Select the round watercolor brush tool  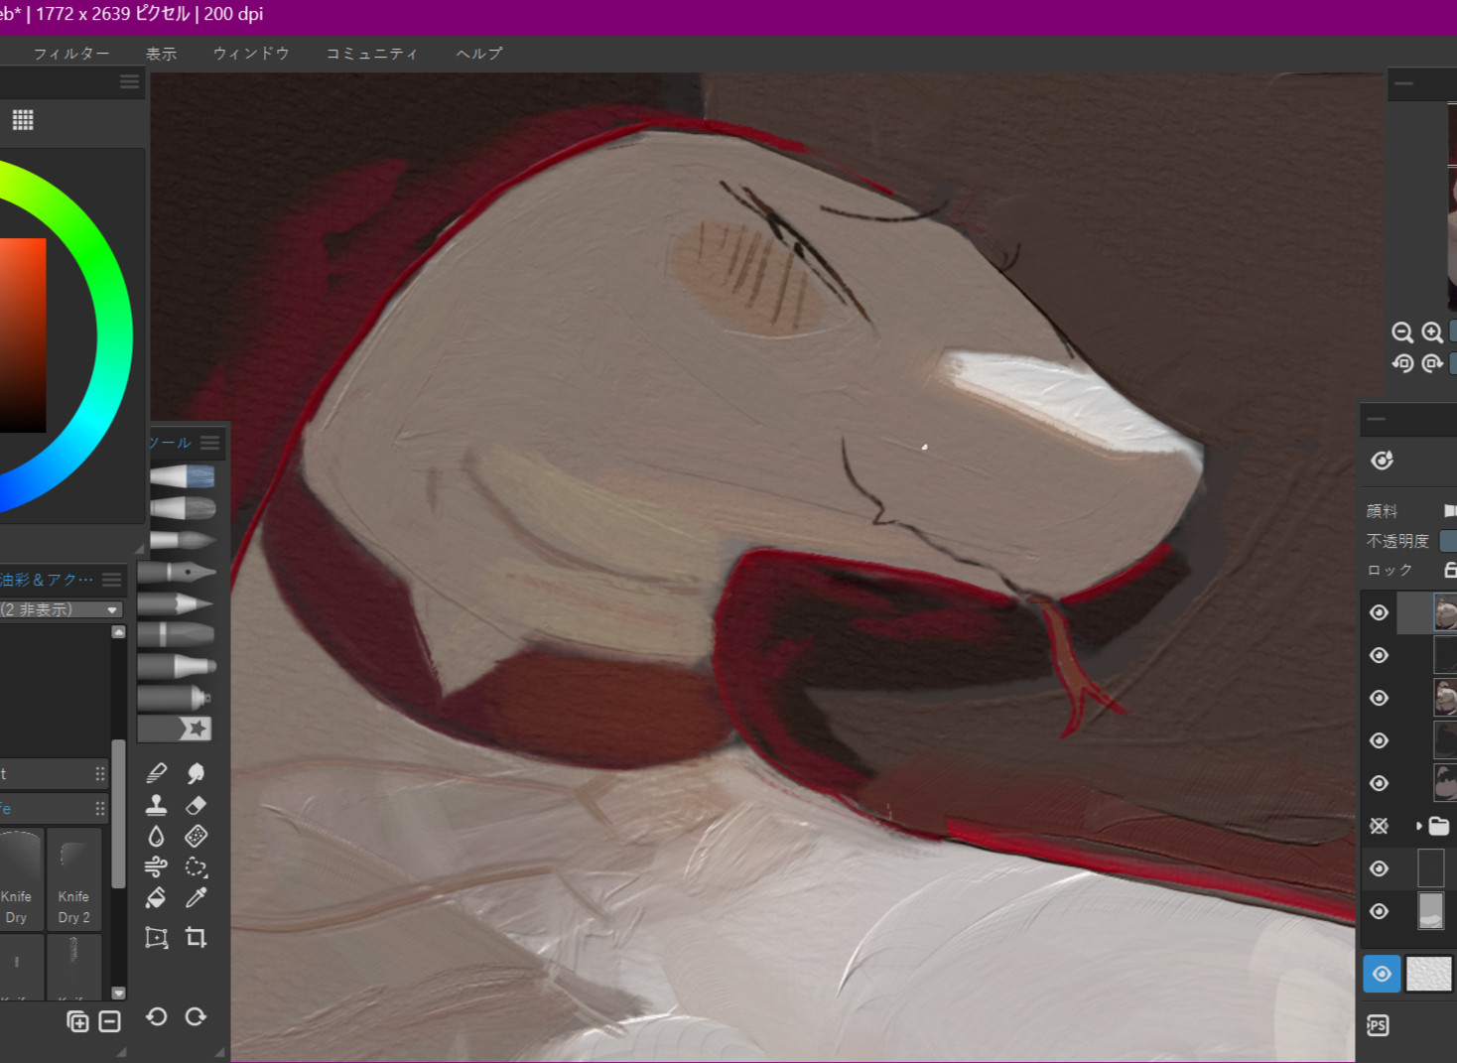pyautogui.click(x=183, y=540)
